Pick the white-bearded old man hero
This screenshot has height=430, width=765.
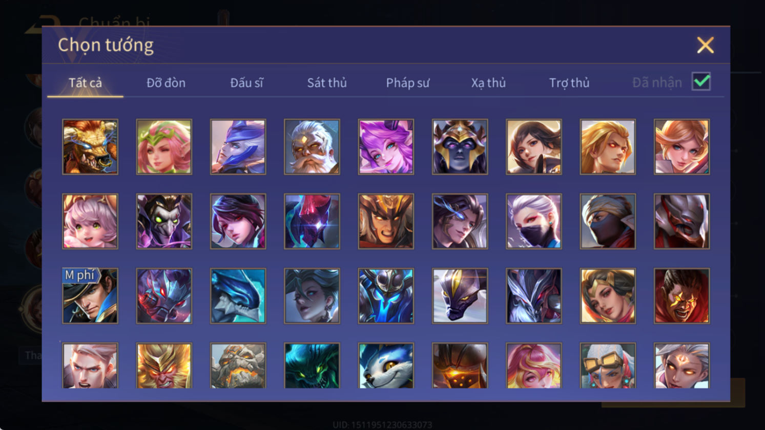[312, 147]
